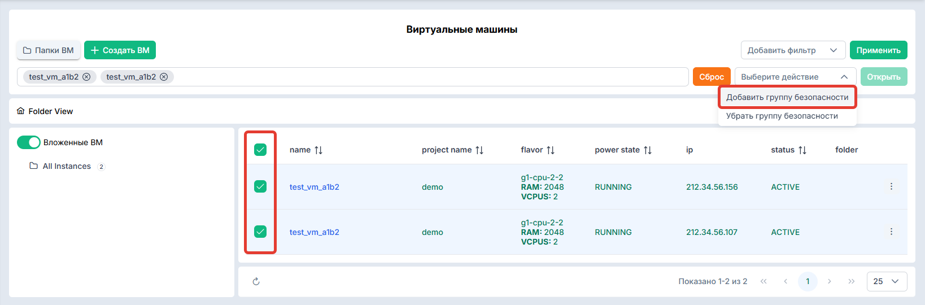Uncheck the select-all header checkbox
The image size is (925, 305).
[260, 150]
